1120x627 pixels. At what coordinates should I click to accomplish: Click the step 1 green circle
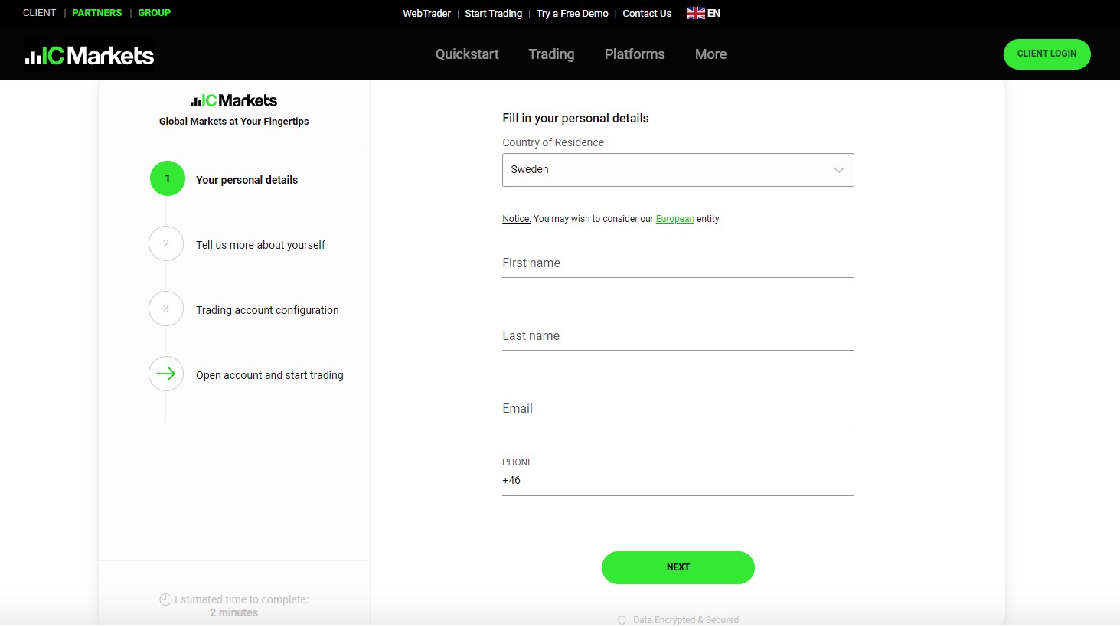click(168, 178)
